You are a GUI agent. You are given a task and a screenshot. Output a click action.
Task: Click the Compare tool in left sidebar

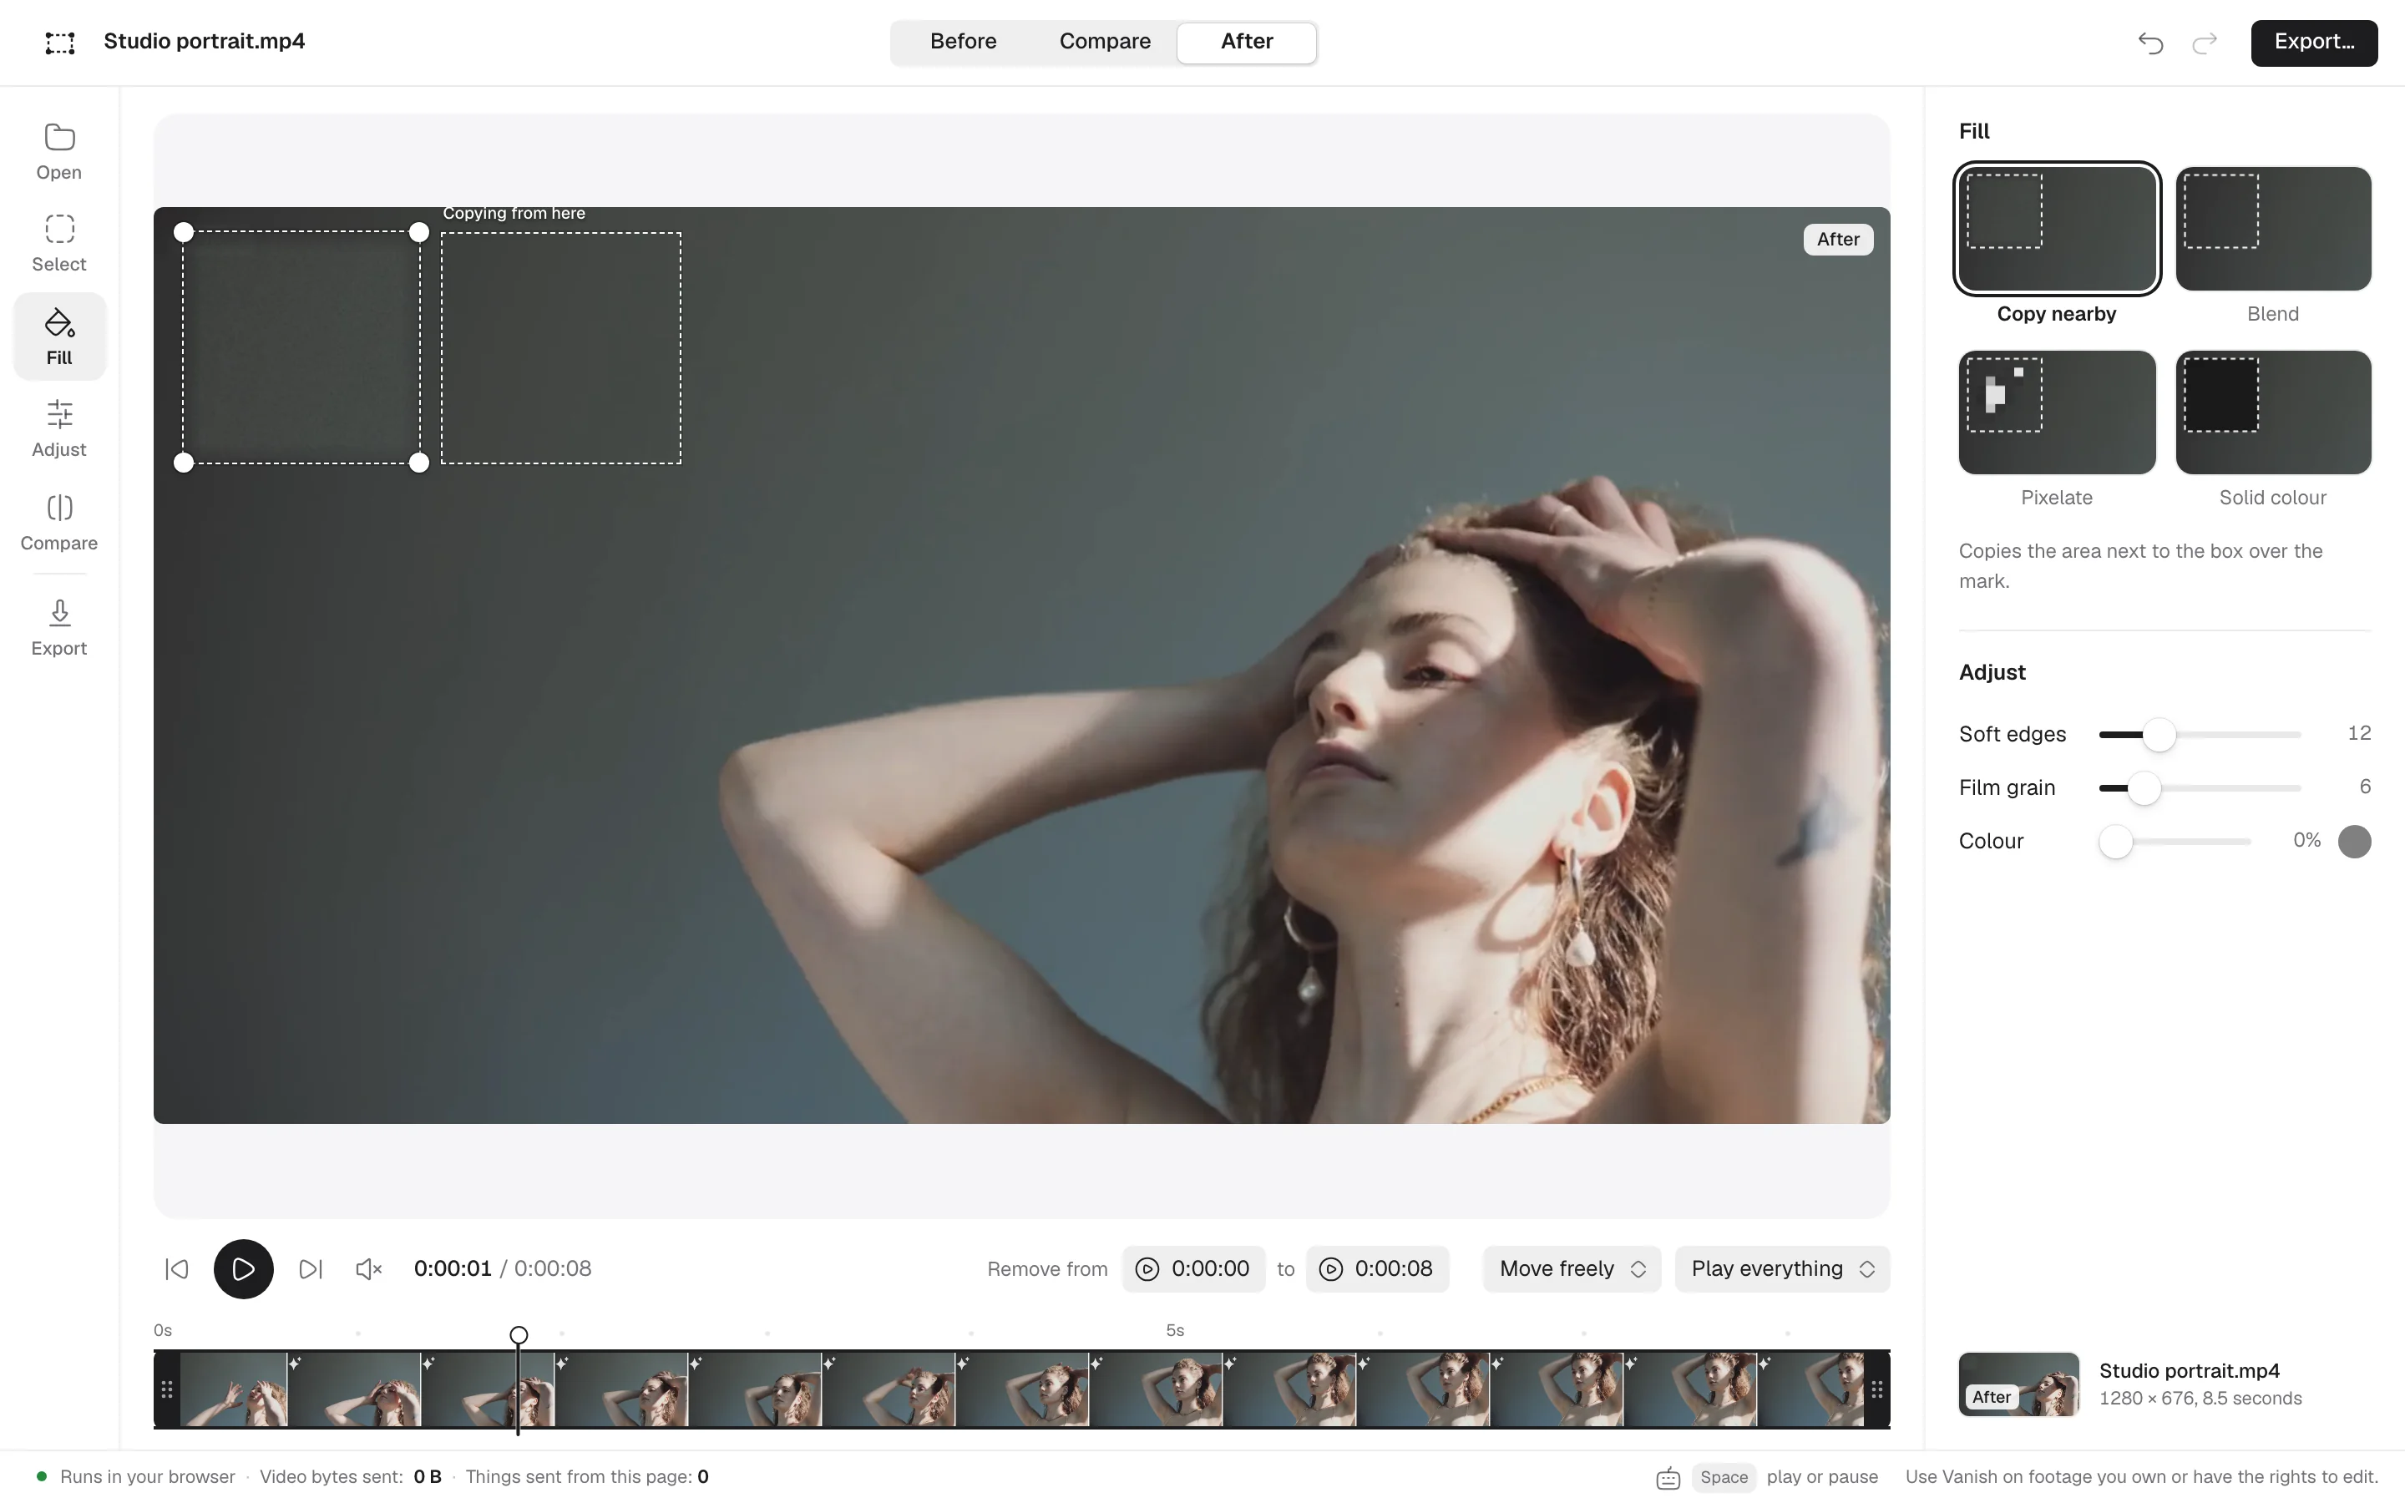click(x=58, y=522)
